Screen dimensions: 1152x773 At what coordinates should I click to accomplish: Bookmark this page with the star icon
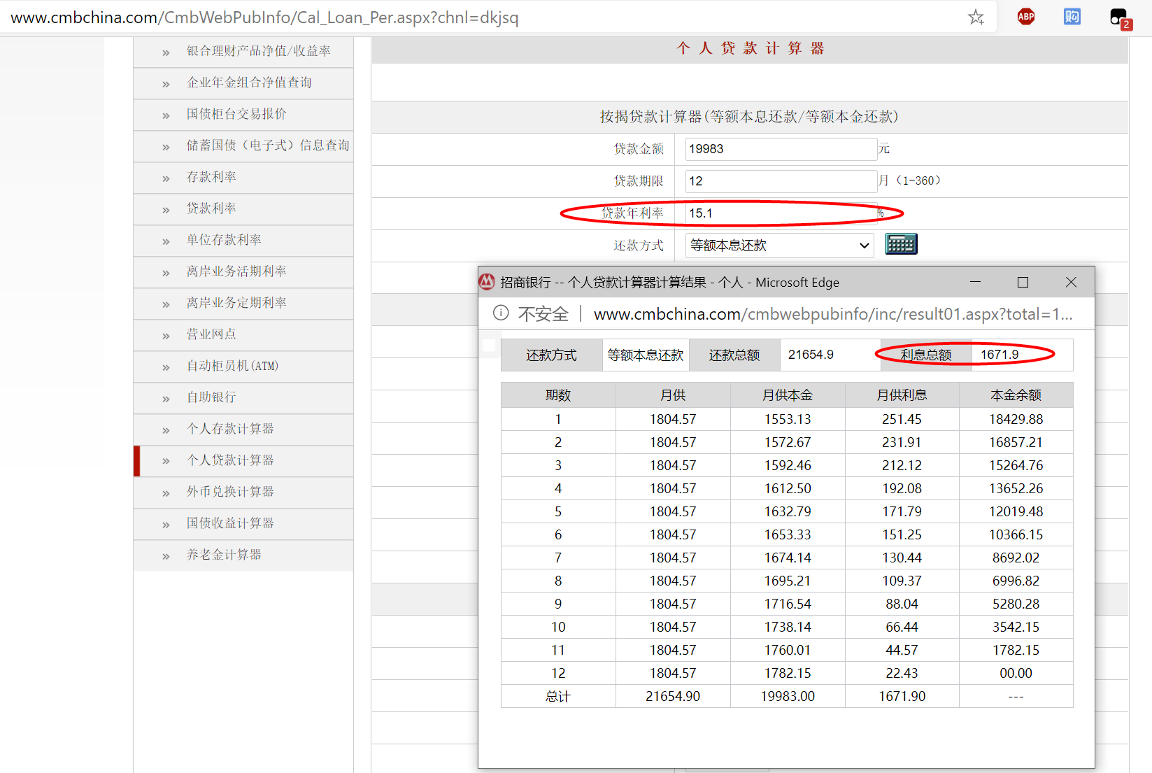coord(976,17)
